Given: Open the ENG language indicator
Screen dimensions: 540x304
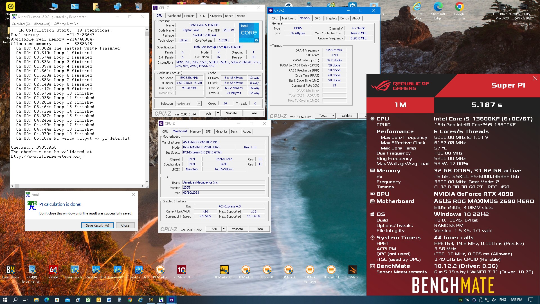Looking at the screenshot, I should click(x=503, y=300).
